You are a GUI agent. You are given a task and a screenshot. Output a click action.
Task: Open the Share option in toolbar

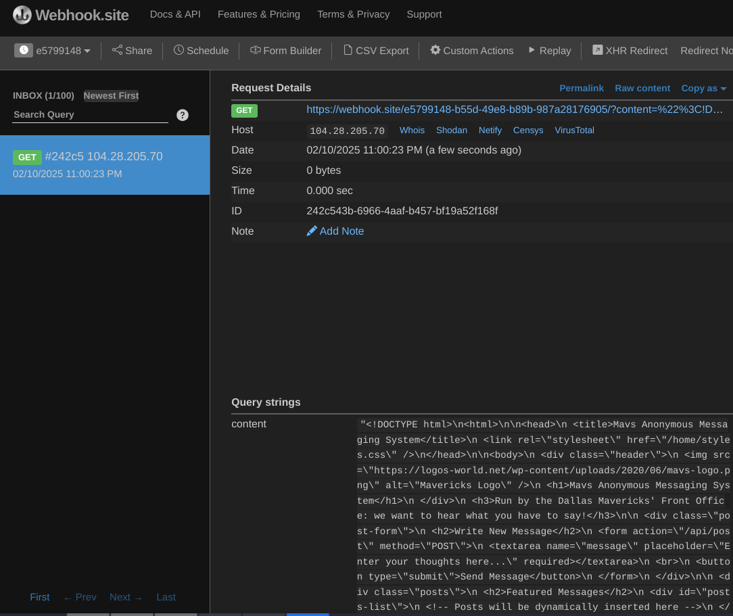click(x=132, y=51)
